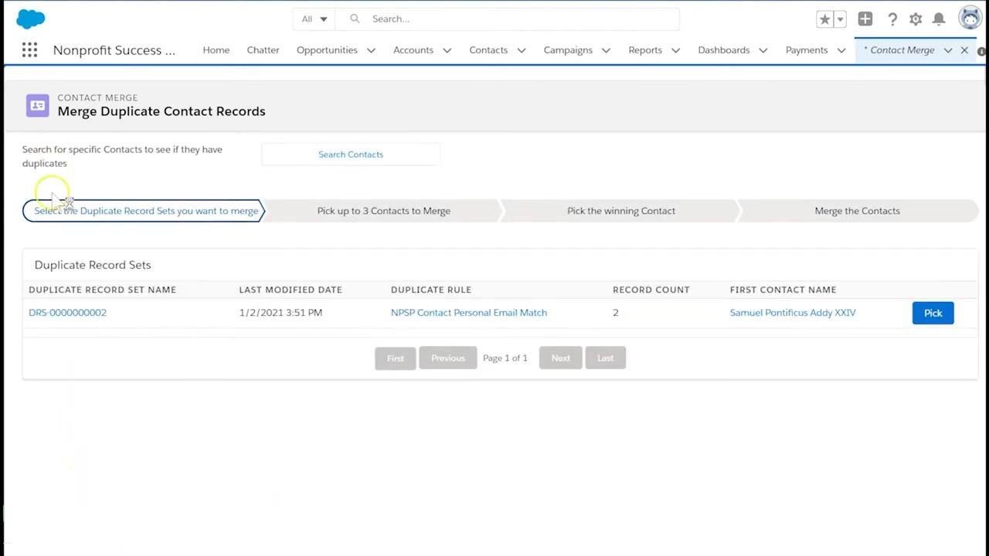
Task: Click the Contact Merge page header icon
Action: click(37, 106)
